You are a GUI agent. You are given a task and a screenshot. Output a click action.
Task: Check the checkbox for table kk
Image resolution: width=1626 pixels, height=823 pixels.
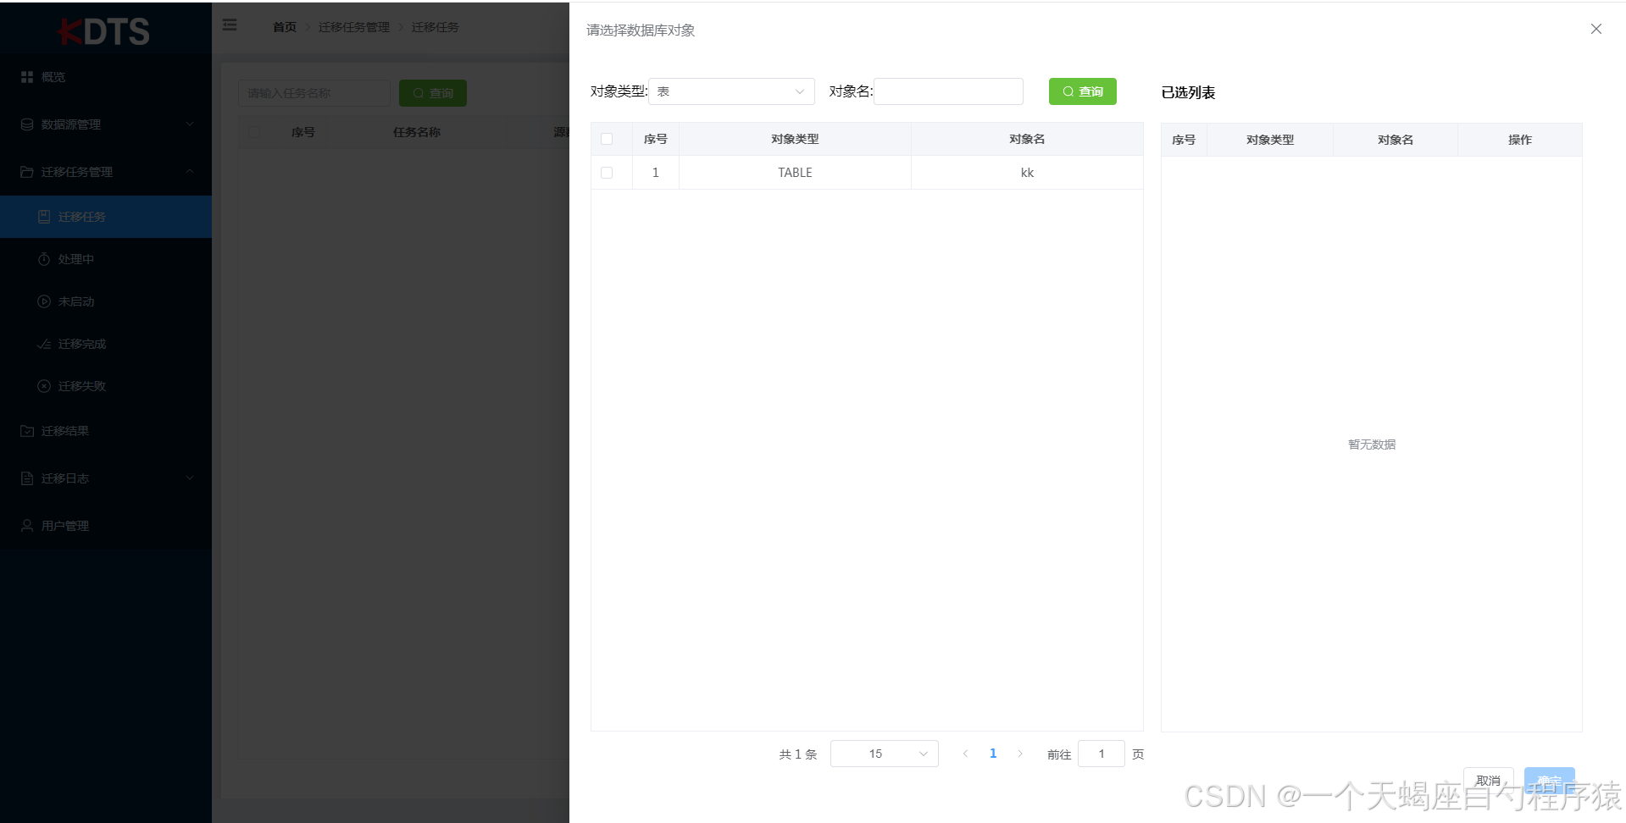click(x=607, y=172)
